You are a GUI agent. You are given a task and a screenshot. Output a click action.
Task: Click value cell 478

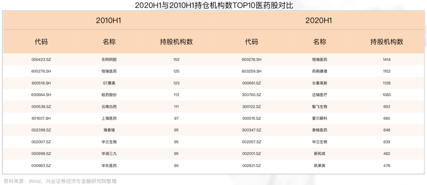pyautogui.click(x=386, y=165)
